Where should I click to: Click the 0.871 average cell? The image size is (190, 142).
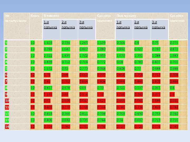(x=174, y=49)
